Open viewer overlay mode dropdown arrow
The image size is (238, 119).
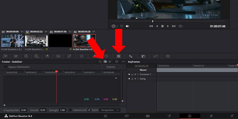(117, 26)
